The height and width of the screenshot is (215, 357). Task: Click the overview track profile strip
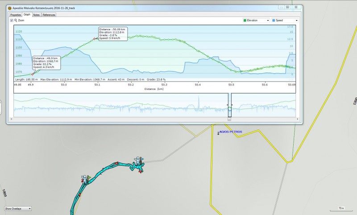click(x=154, y=105)
